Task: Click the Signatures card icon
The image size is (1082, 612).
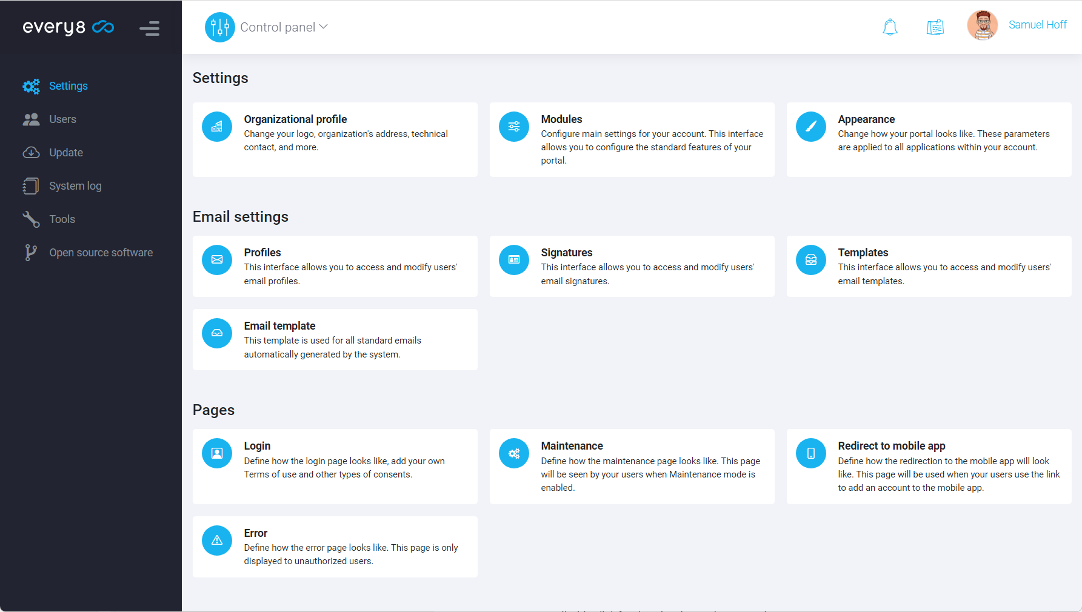Action: 513,260
